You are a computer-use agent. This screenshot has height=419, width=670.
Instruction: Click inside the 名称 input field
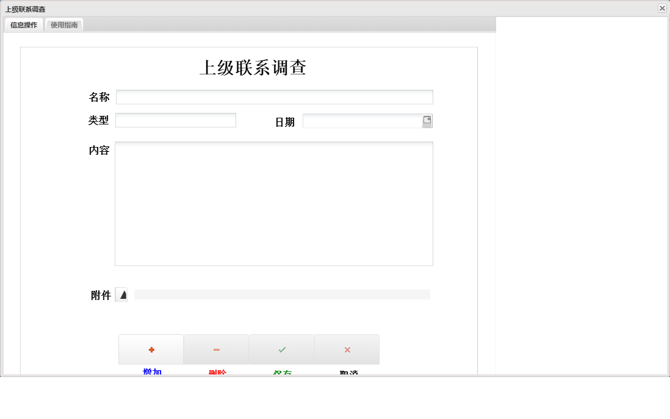pos(274,96)
